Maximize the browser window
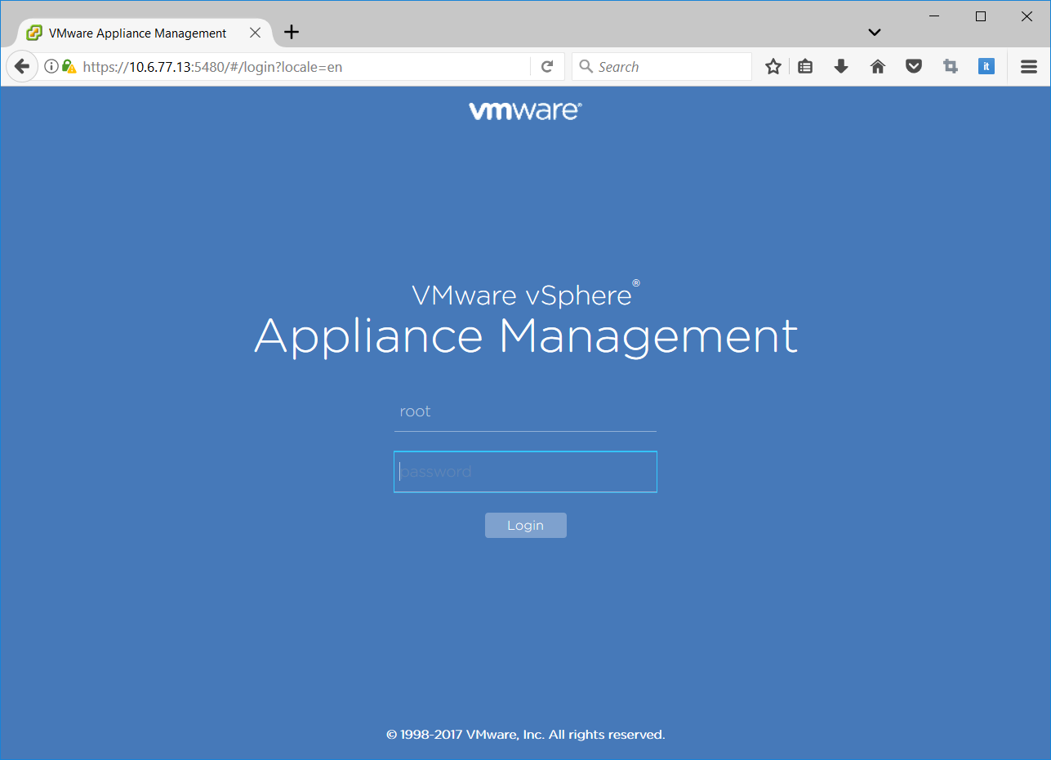Viewport: 1051px width, 760px height. coord(981,16)
